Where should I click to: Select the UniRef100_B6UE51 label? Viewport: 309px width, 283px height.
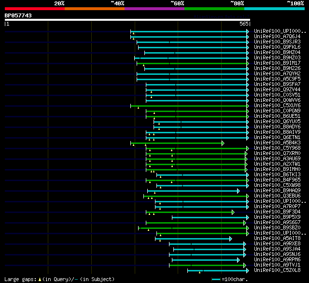click(277, 116)
